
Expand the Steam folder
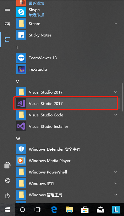tap(116, 23)
